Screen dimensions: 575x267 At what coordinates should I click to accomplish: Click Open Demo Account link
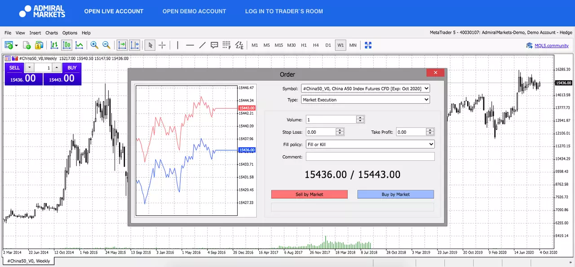[x=194, y=11]
